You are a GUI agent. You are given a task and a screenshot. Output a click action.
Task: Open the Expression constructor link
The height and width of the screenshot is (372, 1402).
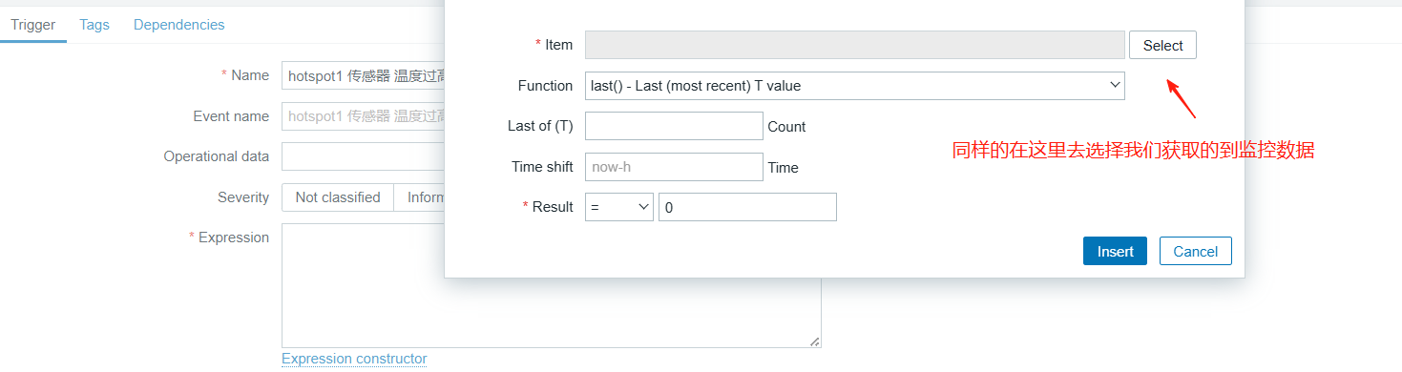[x=354, y=359]
